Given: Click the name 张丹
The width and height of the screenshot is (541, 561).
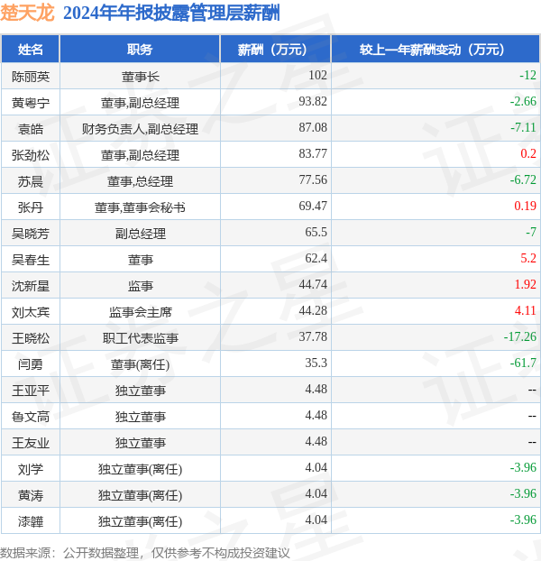Looking at the screenshot, I should [31, 207].
